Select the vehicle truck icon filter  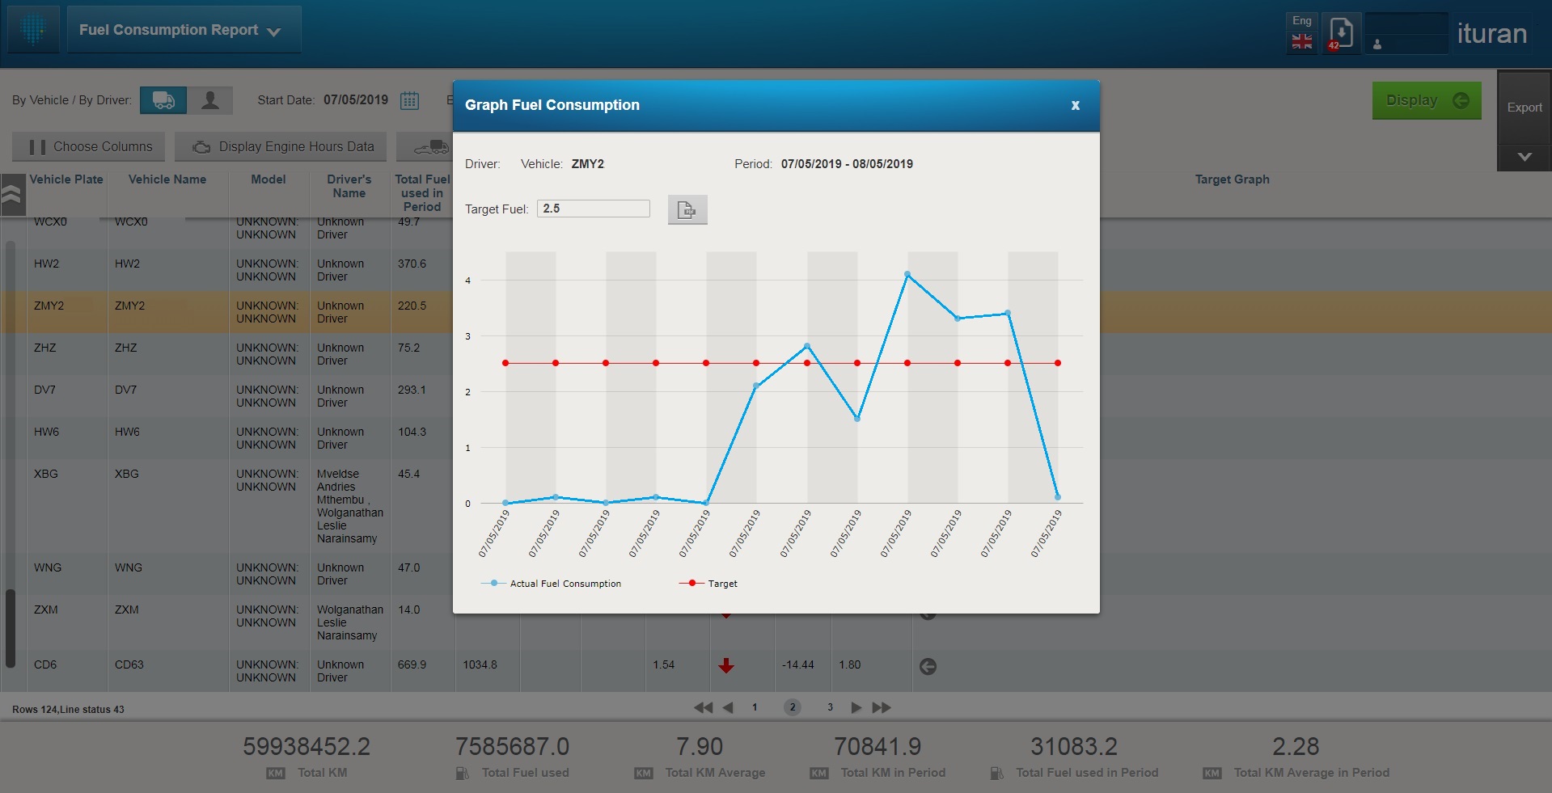(x=163, y=100)
